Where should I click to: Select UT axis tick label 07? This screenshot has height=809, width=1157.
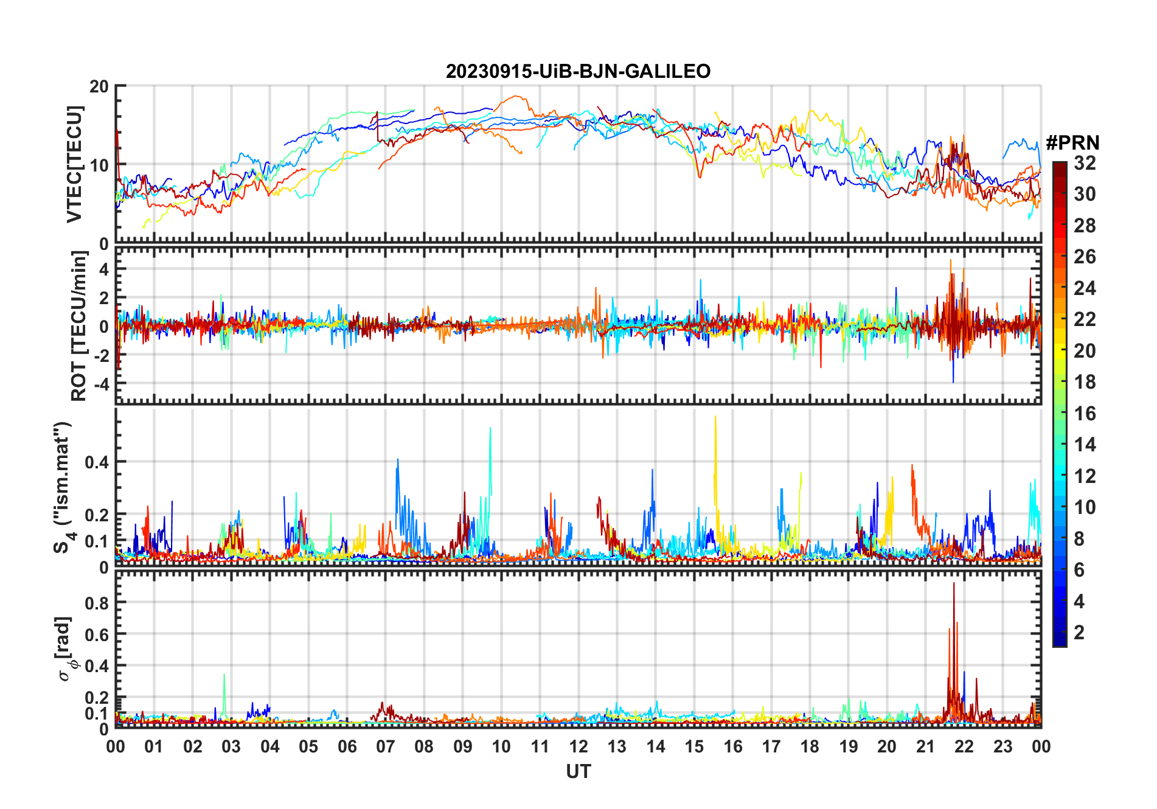coord(386,747)
